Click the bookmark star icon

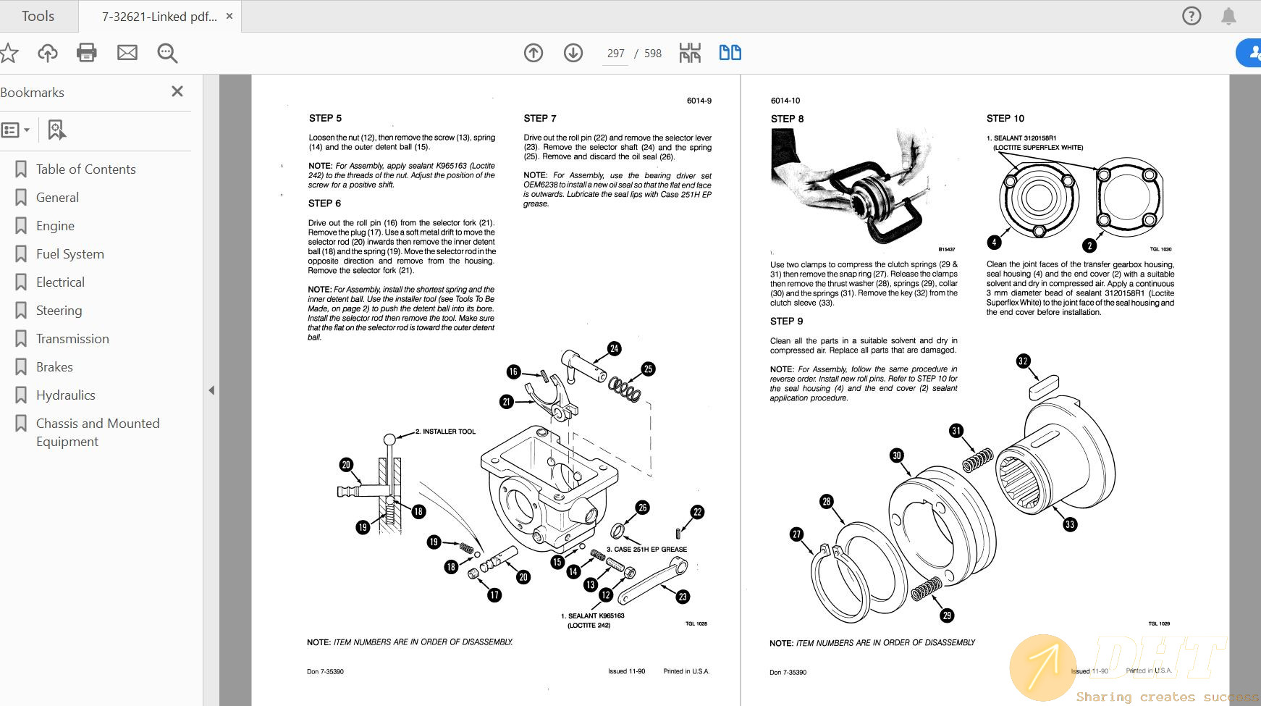click(x=9, y=53)
